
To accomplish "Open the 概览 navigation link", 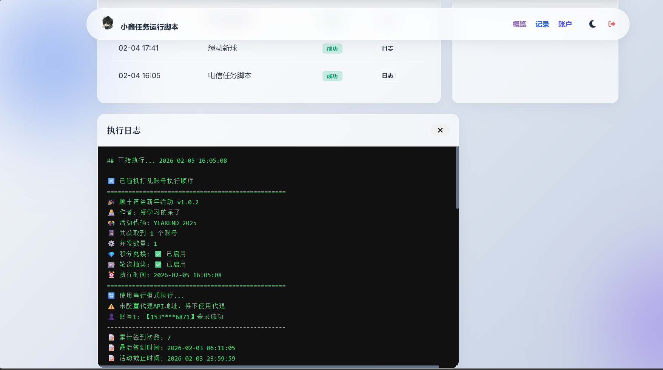I will pos(519,24).
